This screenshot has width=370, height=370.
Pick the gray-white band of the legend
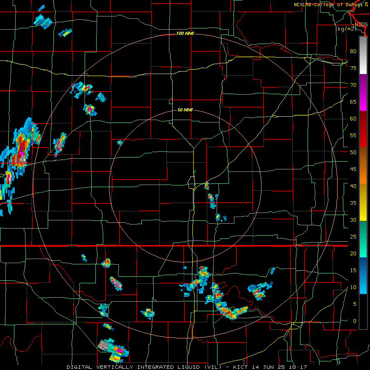[x=363, y=55]
